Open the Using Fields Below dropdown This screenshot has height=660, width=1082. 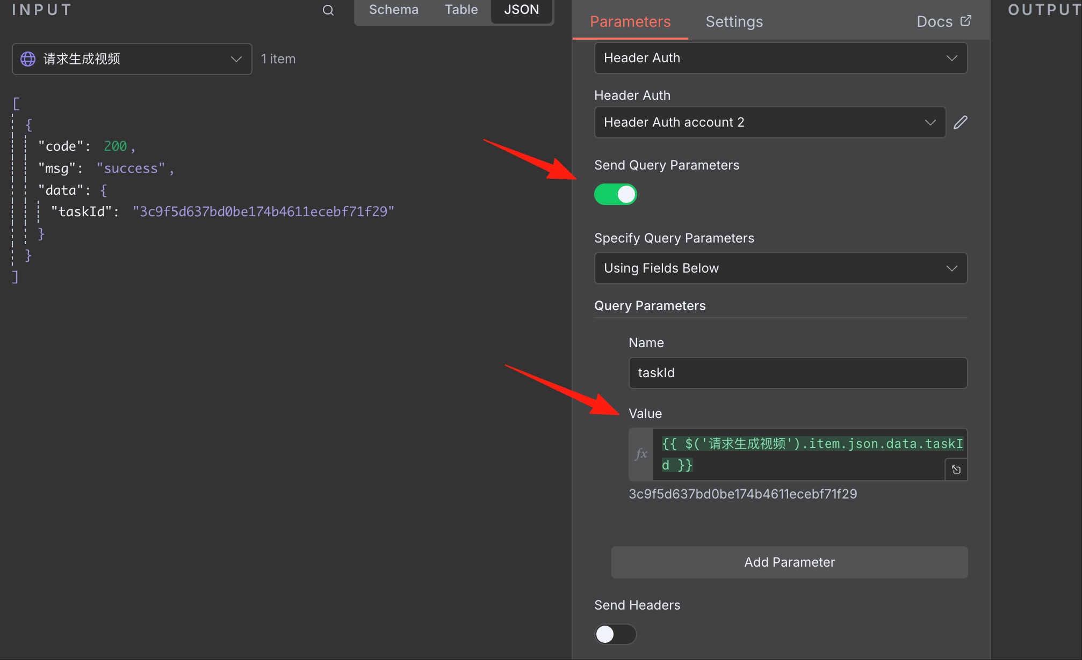781,268
